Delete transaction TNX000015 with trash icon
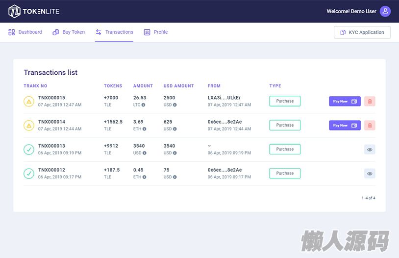Screen dimensions: 399x258 coord(370,101)
